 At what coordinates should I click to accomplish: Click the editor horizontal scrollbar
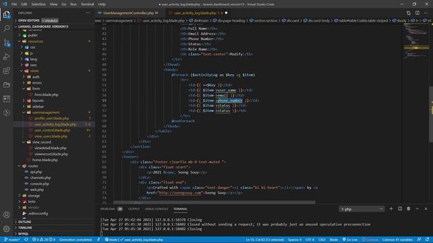coord(214,202)
